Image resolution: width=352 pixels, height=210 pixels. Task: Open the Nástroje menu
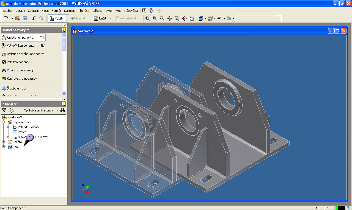pos(70,11)
